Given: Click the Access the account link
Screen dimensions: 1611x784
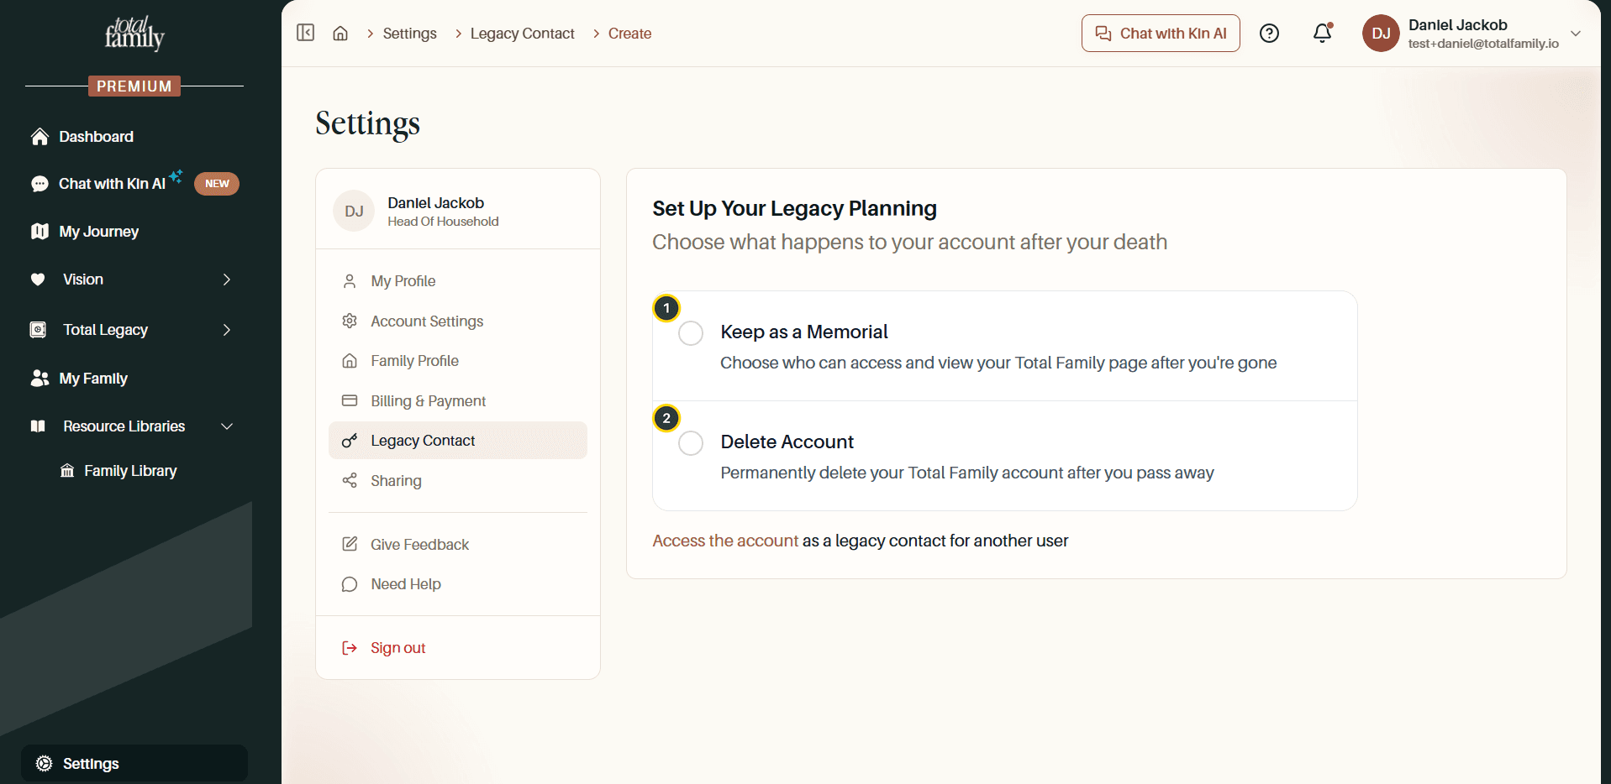Looking at the screenshot, I should click(x=725, y=541).
